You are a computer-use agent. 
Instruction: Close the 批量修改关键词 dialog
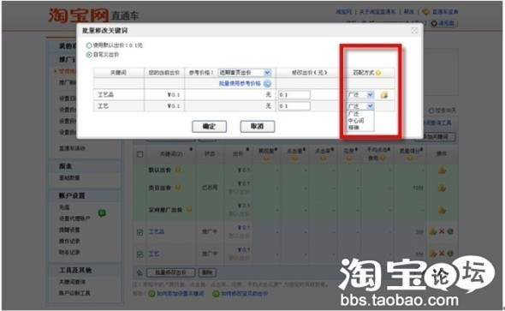pyautogui.click(x=414, y=31)
